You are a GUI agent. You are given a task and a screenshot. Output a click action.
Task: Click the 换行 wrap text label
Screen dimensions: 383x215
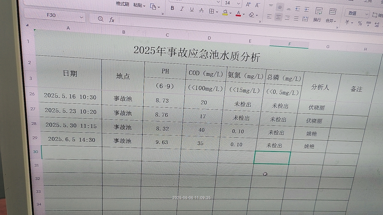[x=317, y=20]
